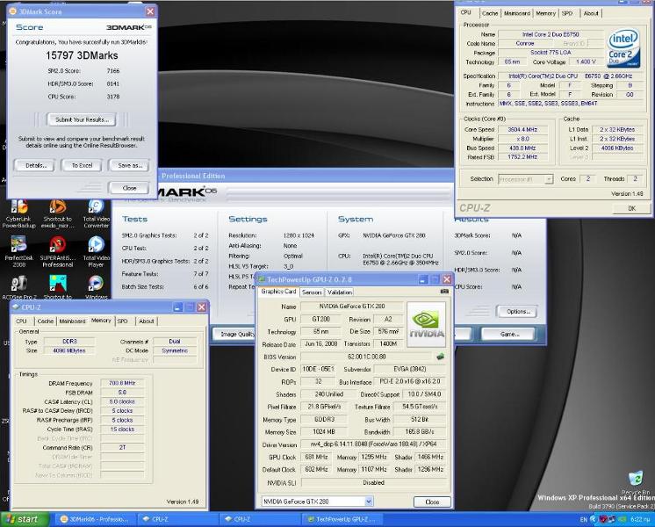Image resolution: width=655 pixels, height=527 pixels.
Task: Click Save as button in 3DMark Score
Action: (129, 165)
